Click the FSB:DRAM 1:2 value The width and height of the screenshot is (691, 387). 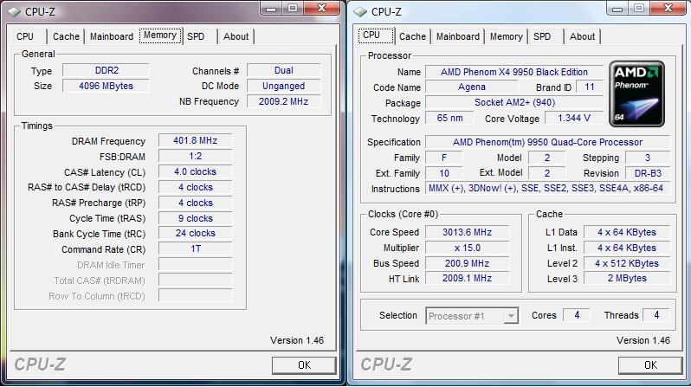195,156
